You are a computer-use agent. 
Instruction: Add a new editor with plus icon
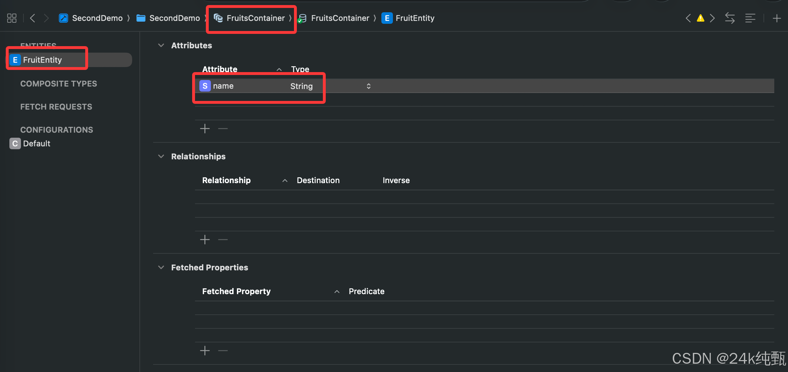777,18
